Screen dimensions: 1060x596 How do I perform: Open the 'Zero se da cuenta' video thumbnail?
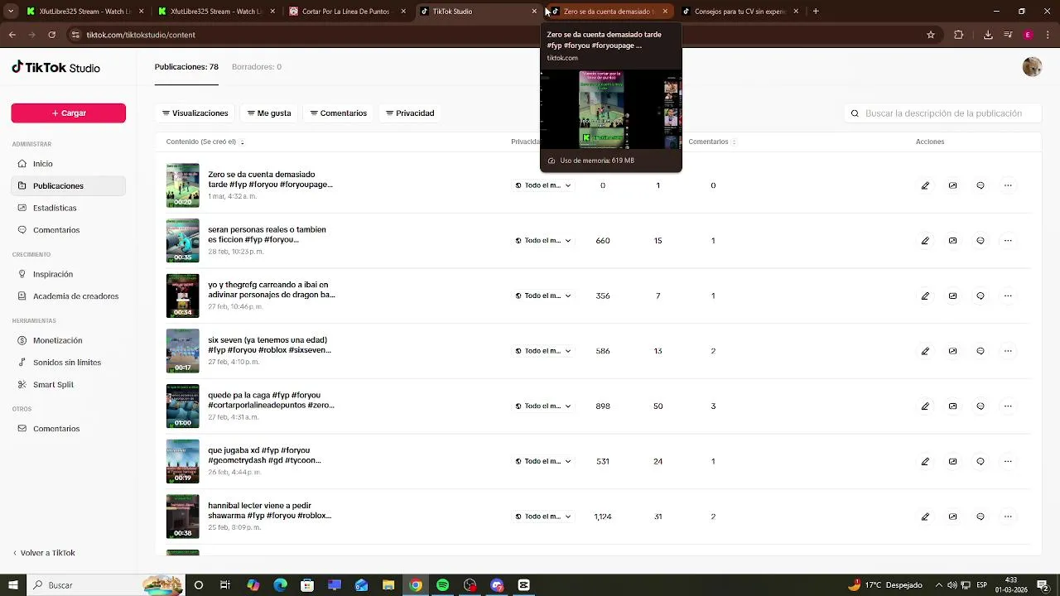pyautogui.click(x=182, y=185)
